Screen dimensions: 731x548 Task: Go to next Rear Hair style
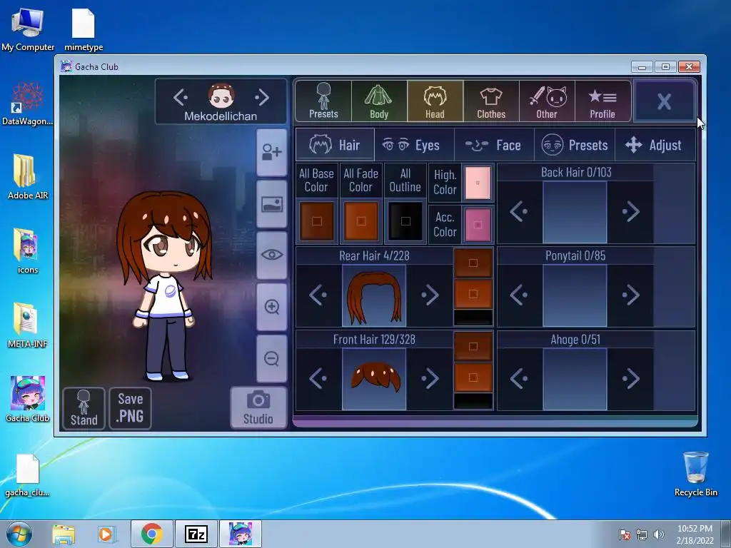(x=429, y=295)
